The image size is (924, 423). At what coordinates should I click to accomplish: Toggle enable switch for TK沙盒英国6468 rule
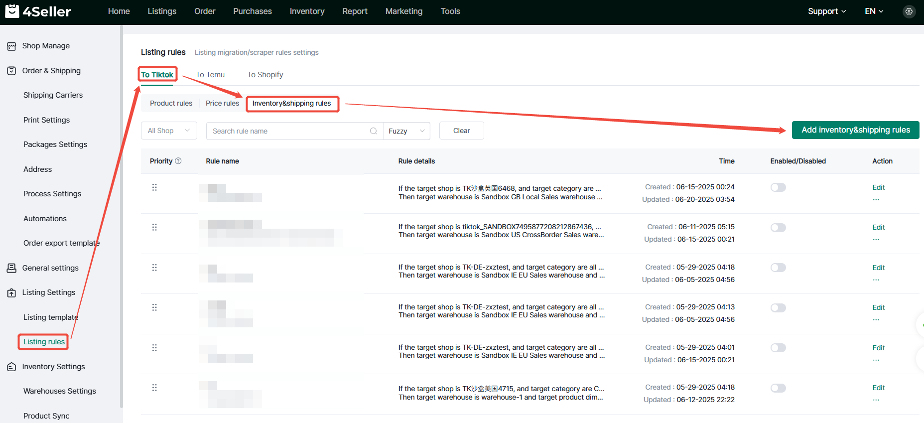(x=778, y=187)
